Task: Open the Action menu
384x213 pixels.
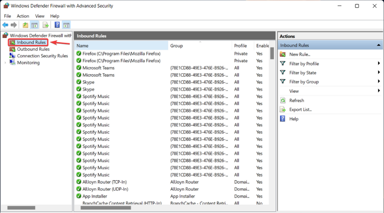Action: (x=23, y=16)
